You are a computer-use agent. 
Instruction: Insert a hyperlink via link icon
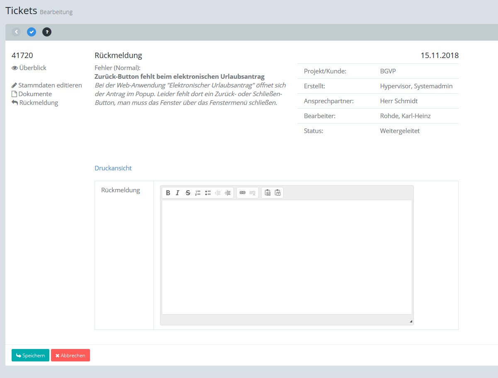[x=243, y=193]
